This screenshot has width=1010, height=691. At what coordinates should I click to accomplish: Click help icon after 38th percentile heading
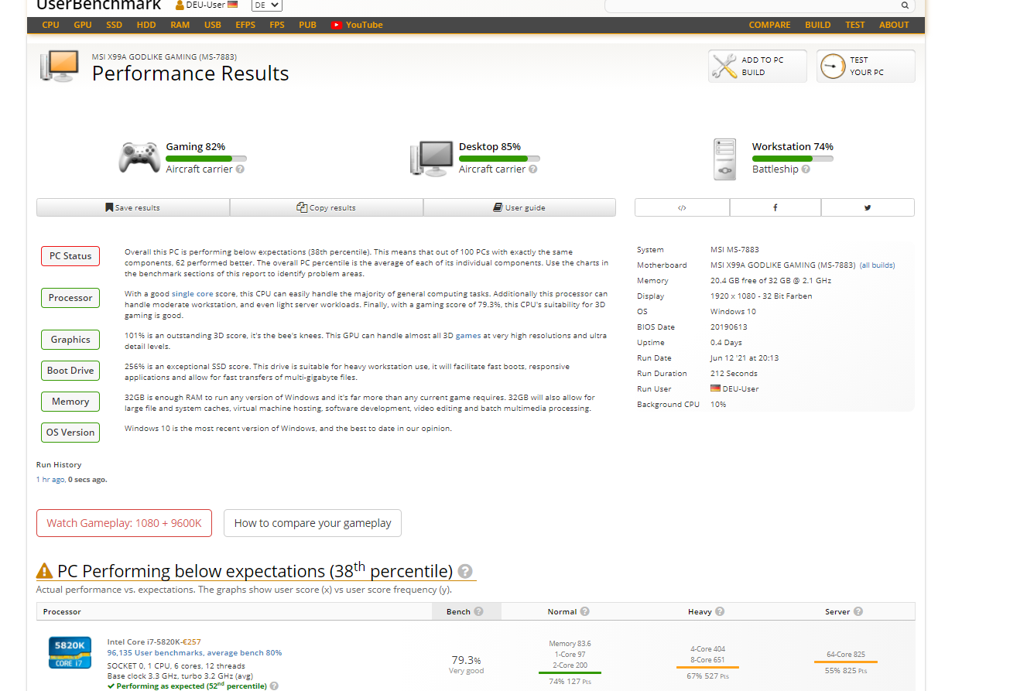[x=465, y=571]
